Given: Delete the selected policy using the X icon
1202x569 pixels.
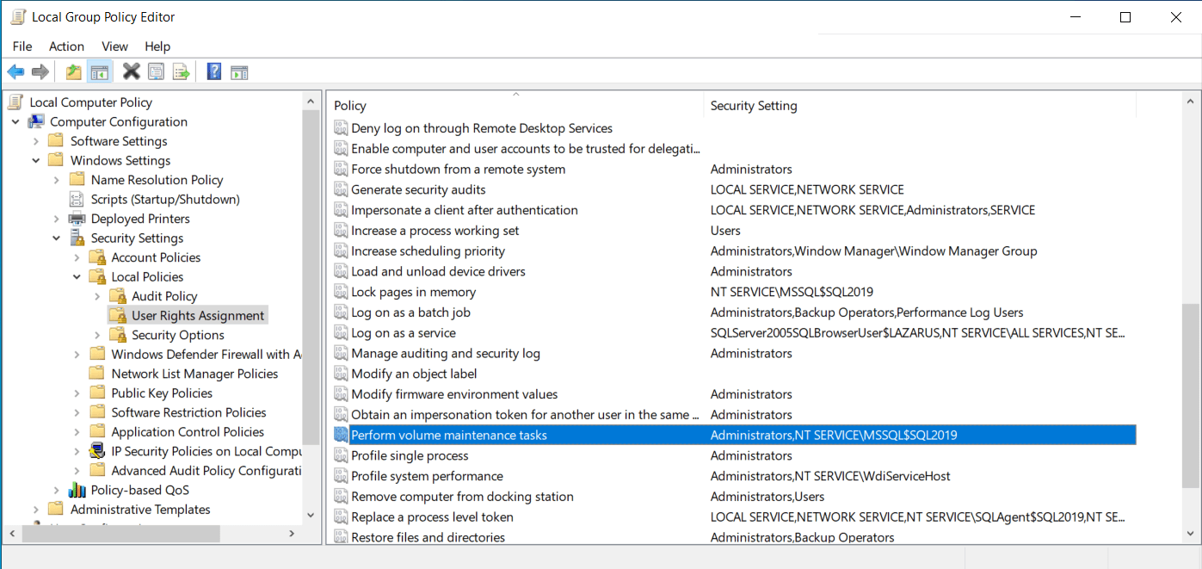Looking at the screenshot, I should [x=131, y=71].
